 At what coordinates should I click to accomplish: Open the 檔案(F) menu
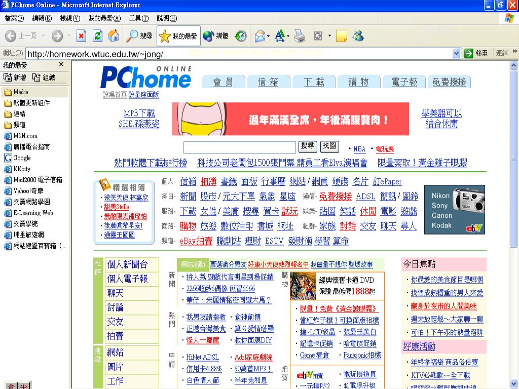(x=14, y=18)
